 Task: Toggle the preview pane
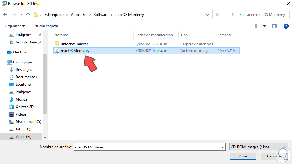pyautogui.click(x=275, y=26)
